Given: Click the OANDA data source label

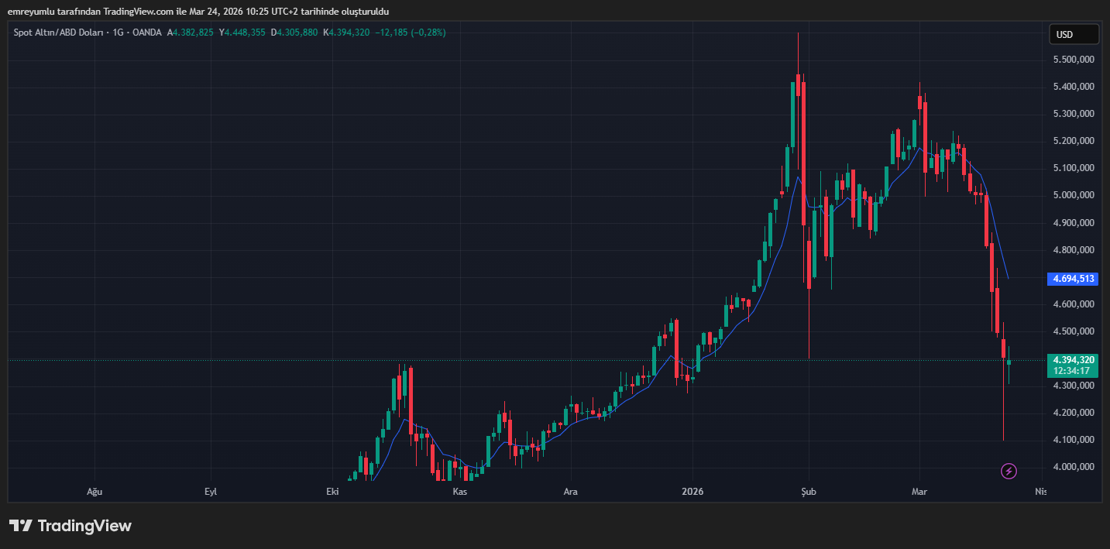Looking at the screenshot, I should point(146,33).
